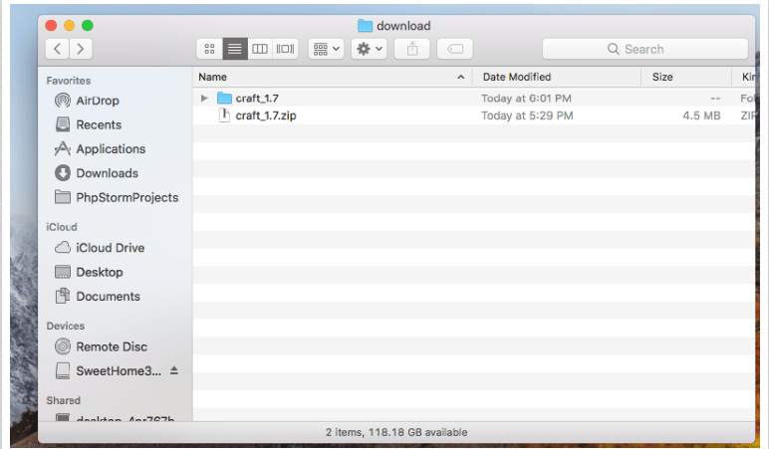
Task: Switch to cover flow view
Action: (285, 49)
